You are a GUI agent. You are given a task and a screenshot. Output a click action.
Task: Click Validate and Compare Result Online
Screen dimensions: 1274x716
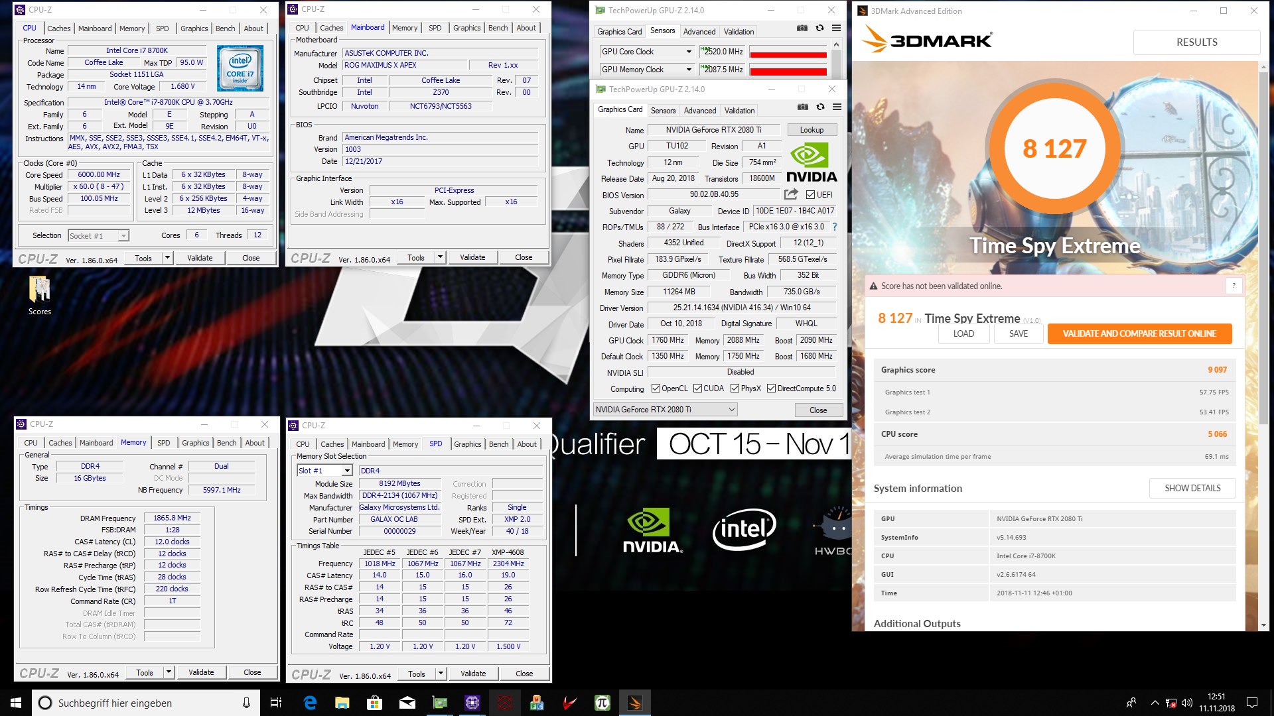(1139, 333)
